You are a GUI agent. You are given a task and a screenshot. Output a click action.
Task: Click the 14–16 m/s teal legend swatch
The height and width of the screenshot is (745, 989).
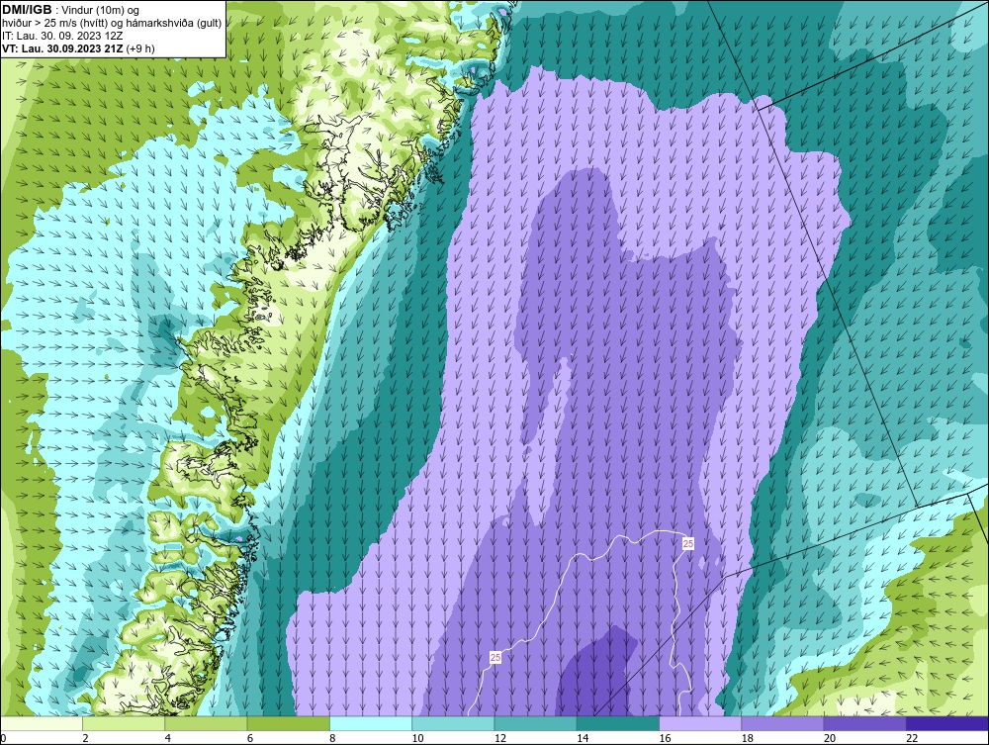[x=617, y=723]
